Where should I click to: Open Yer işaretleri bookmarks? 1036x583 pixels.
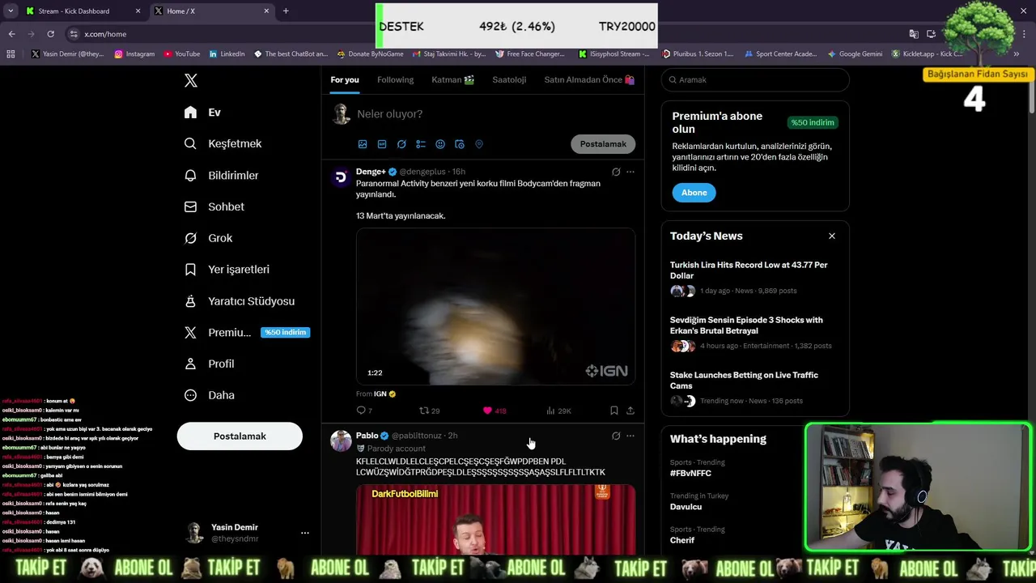coord(227,270)
